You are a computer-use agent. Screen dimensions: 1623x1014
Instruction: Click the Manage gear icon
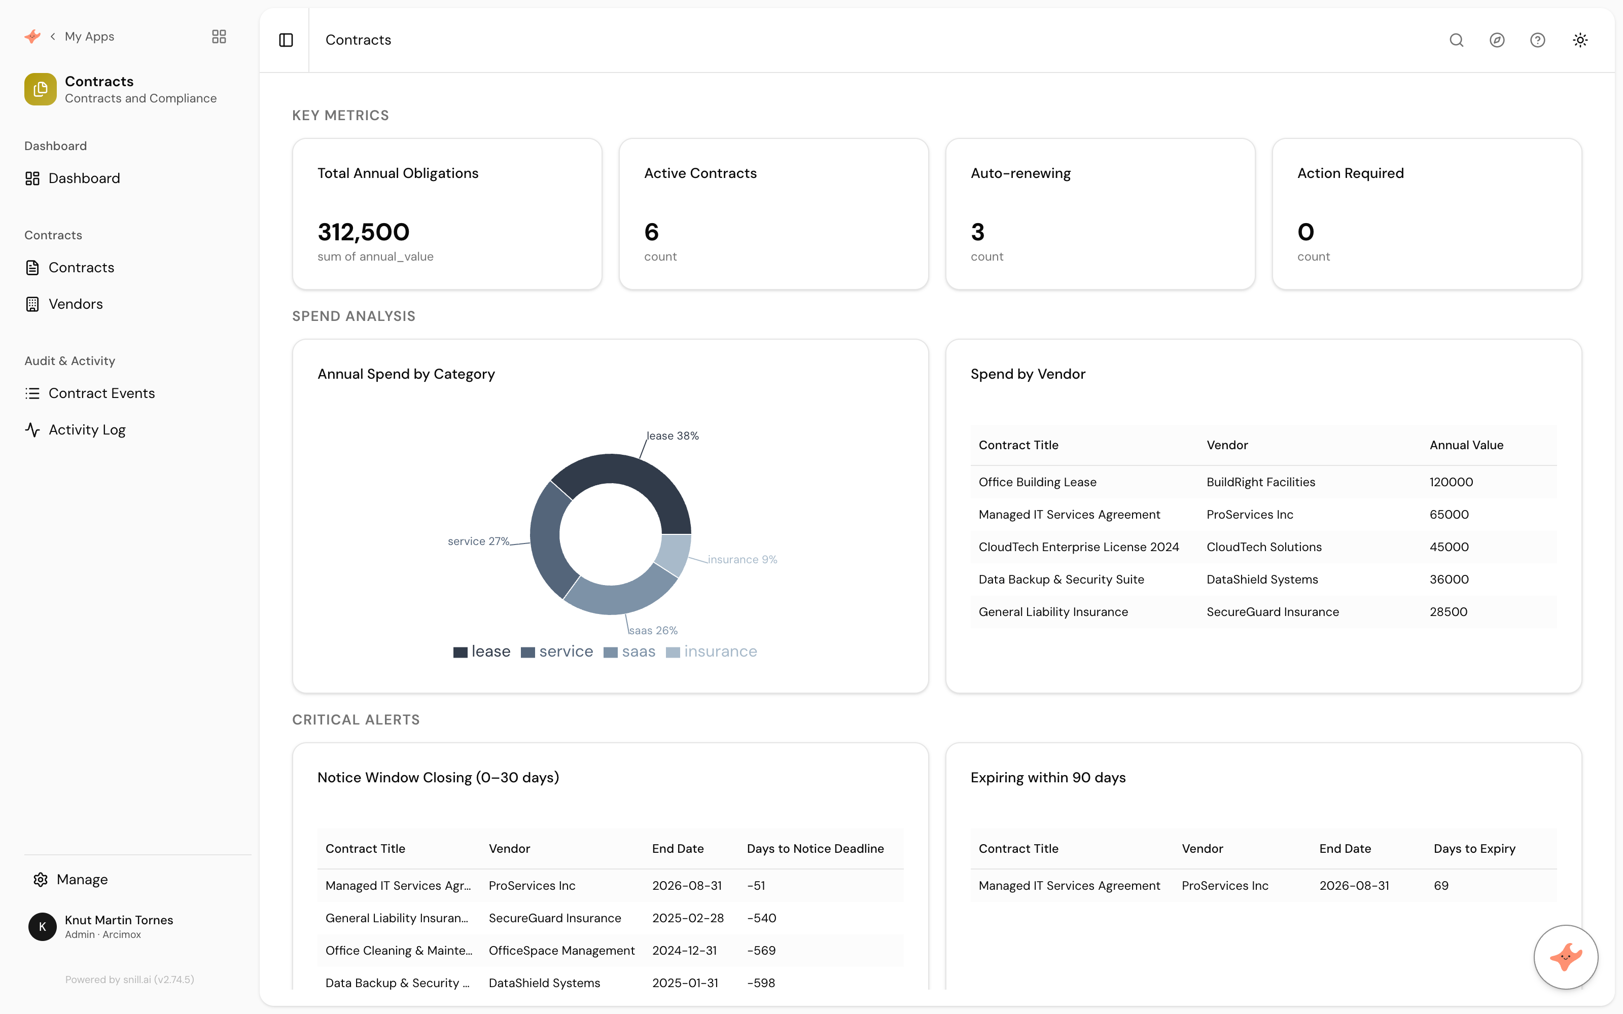point(40,879)
